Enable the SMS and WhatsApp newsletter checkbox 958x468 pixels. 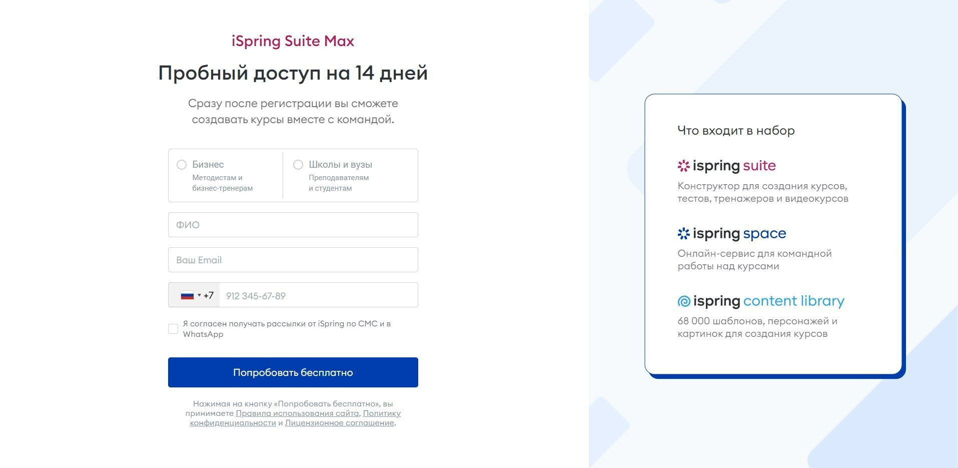coord(173,329)
